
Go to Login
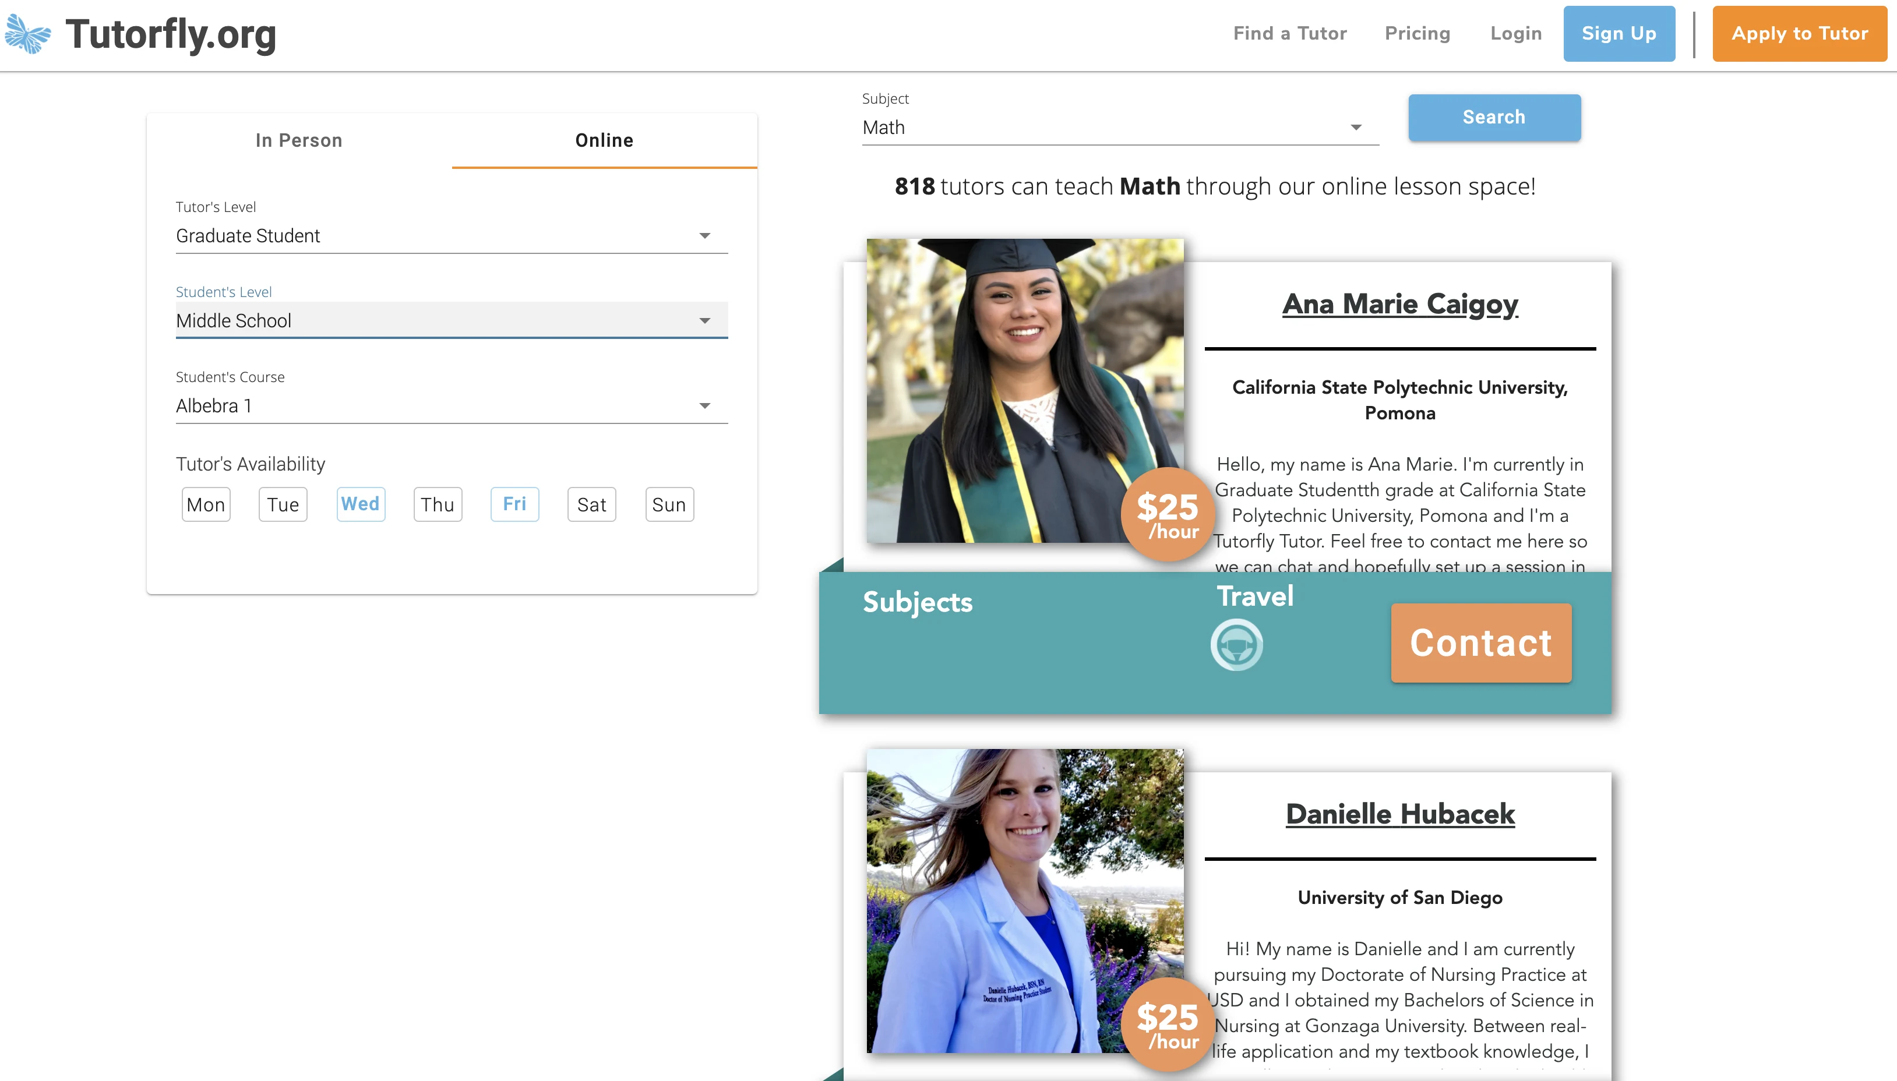pos(1516,33)
